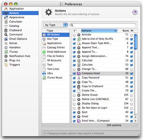143x140 pixels.
Task: Select the Assign Abbreviation... row
Action: click(x=103, y=56)
